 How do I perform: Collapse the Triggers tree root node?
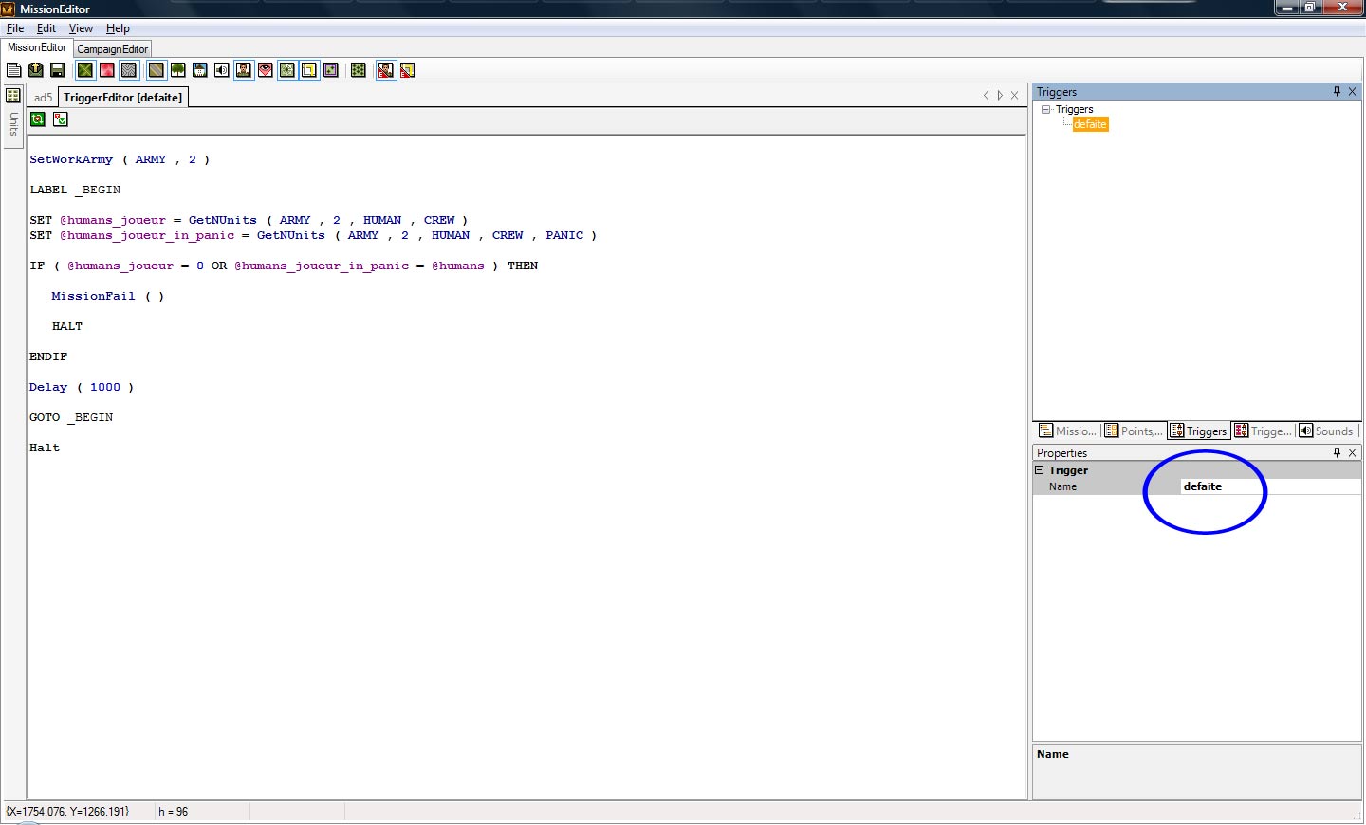tap(1046, 110)
